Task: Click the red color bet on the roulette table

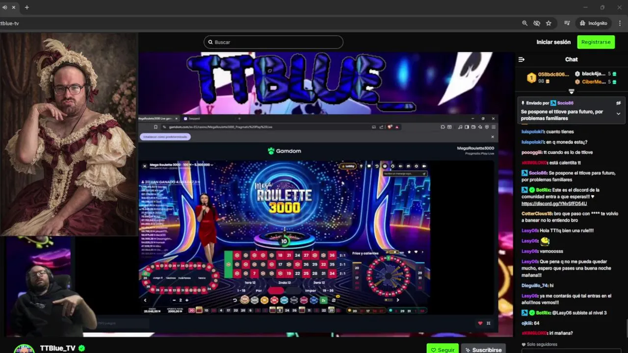Action: pos(276,290)
